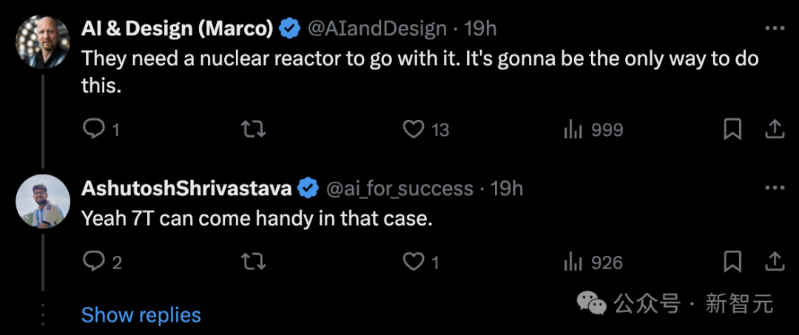Open AshutoshShrivastava's profile picture

pos(42,201)
